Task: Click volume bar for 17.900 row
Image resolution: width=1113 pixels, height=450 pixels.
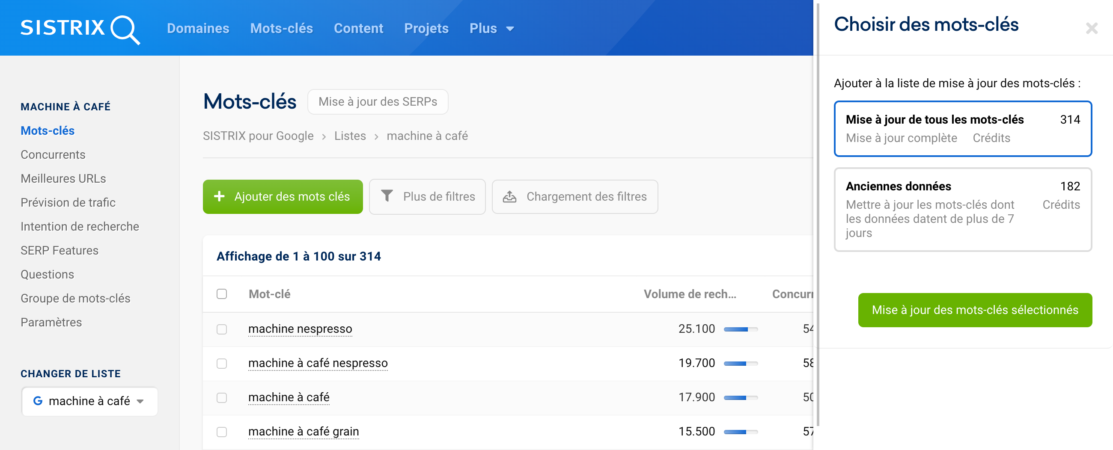Action: click(x=741, y=397)
